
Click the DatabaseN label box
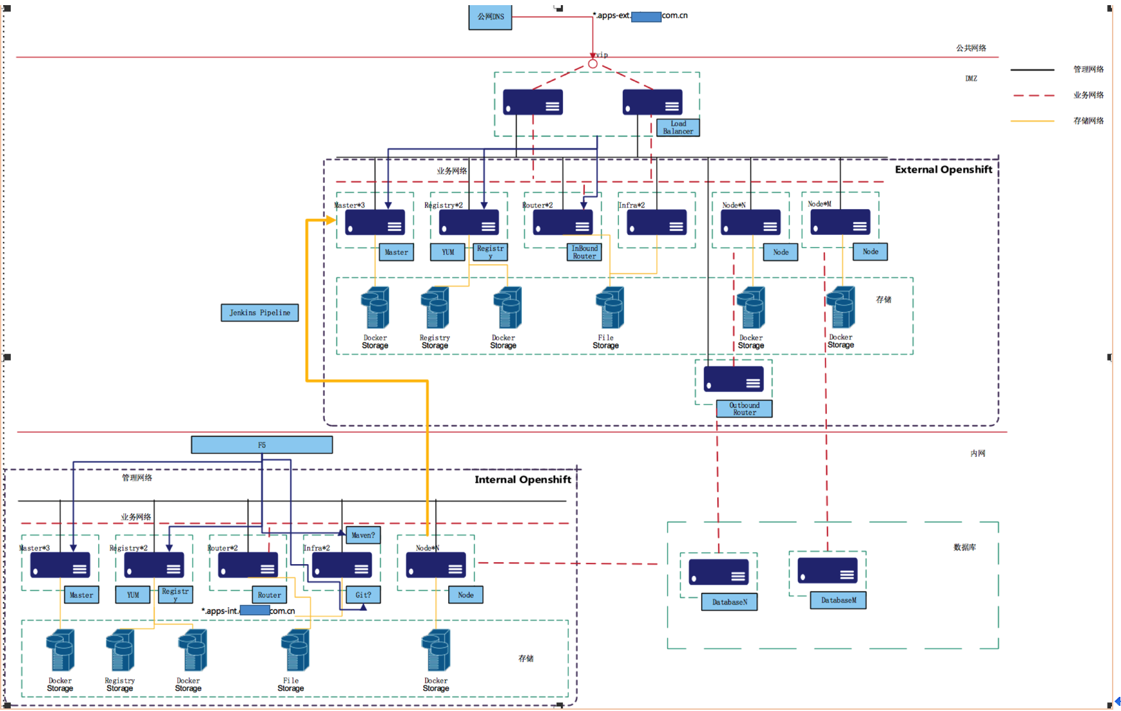(729, 602)
